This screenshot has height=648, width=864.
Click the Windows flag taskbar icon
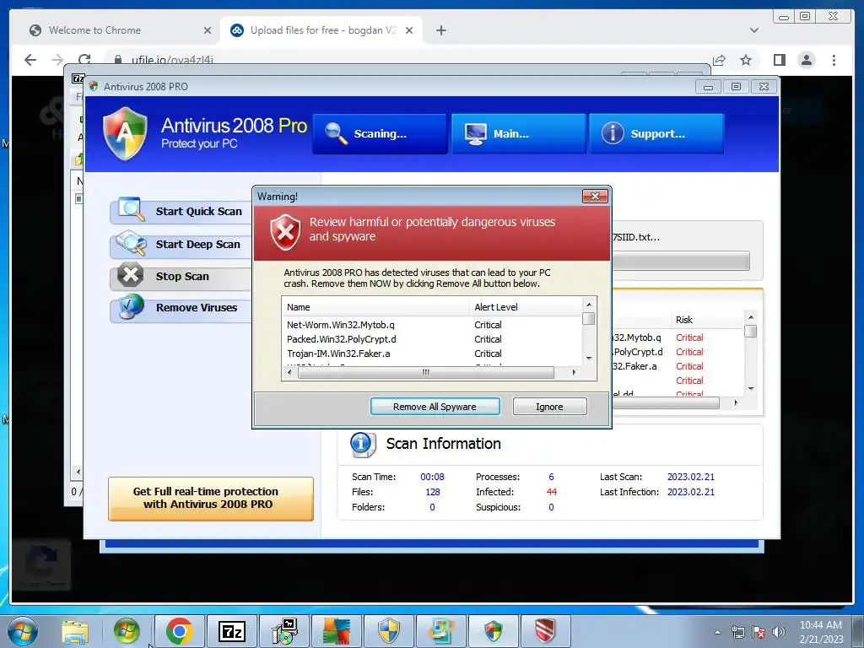(x=127, y=631)
